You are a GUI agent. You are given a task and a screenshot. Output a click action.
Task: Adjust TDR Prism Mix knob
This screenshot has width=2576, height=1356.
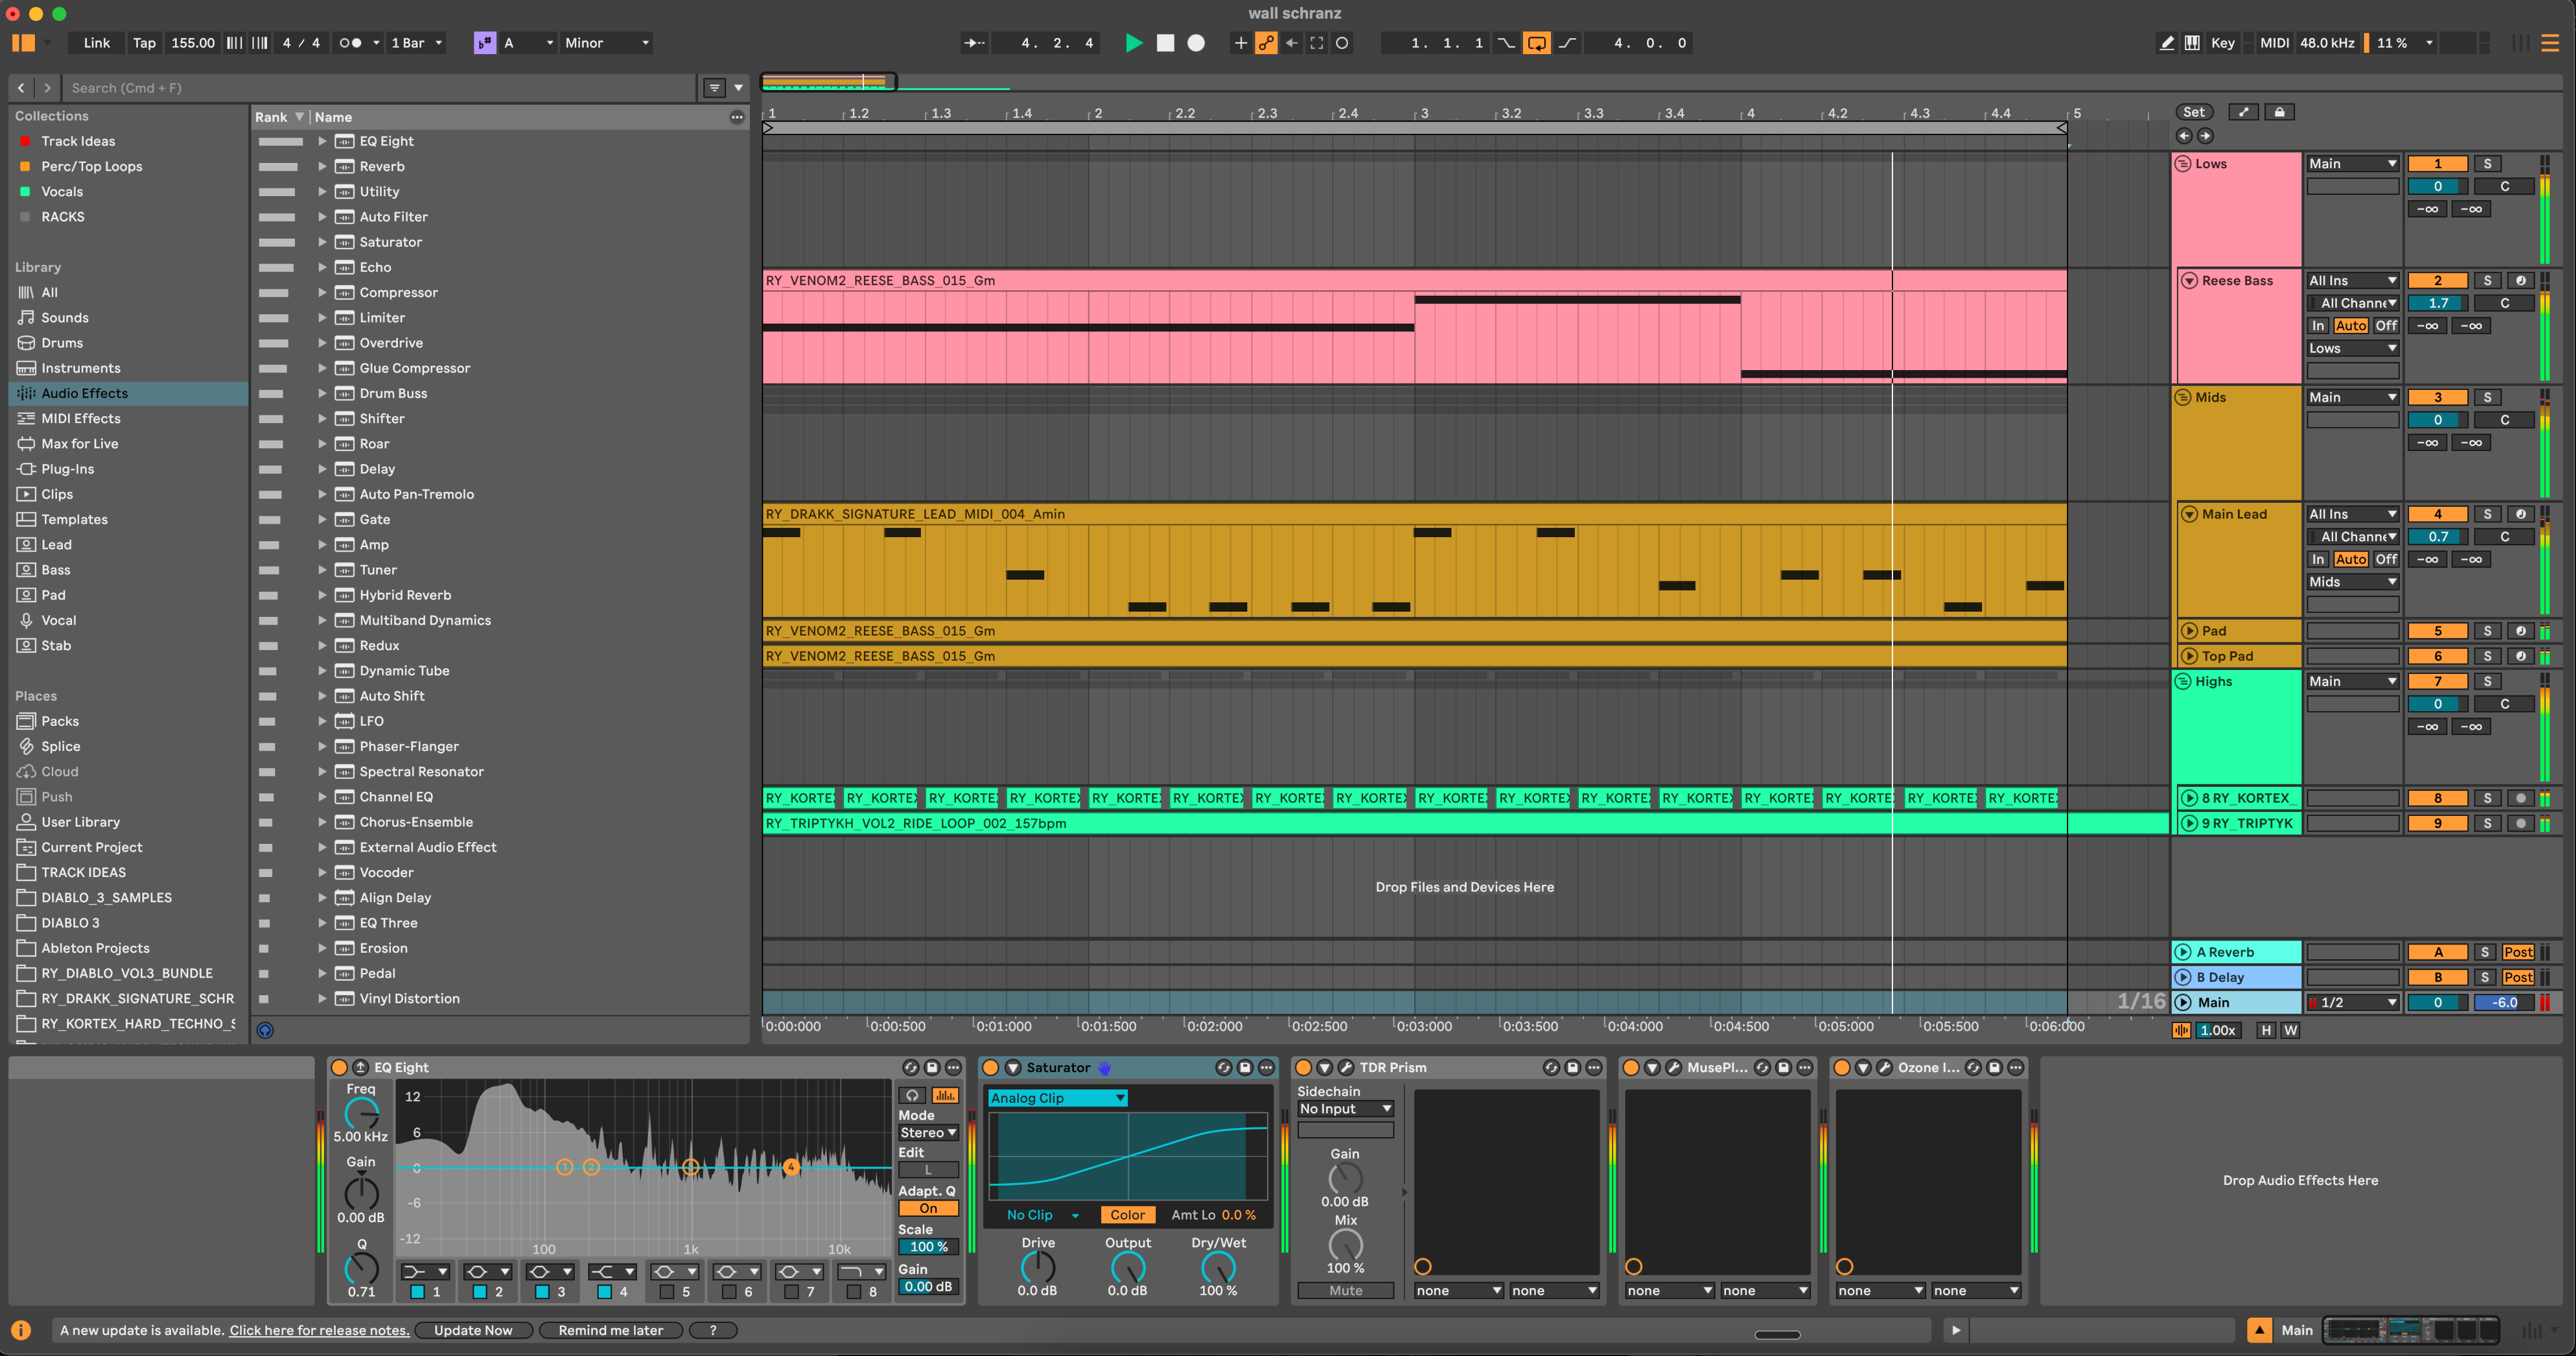[x=1345, y=1244]
